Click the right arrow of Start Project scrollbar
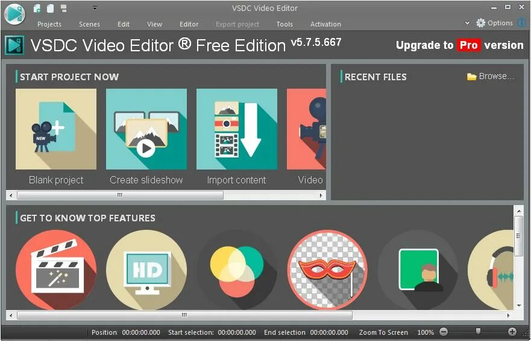531x342 pixels. click(x=321, y=195)
